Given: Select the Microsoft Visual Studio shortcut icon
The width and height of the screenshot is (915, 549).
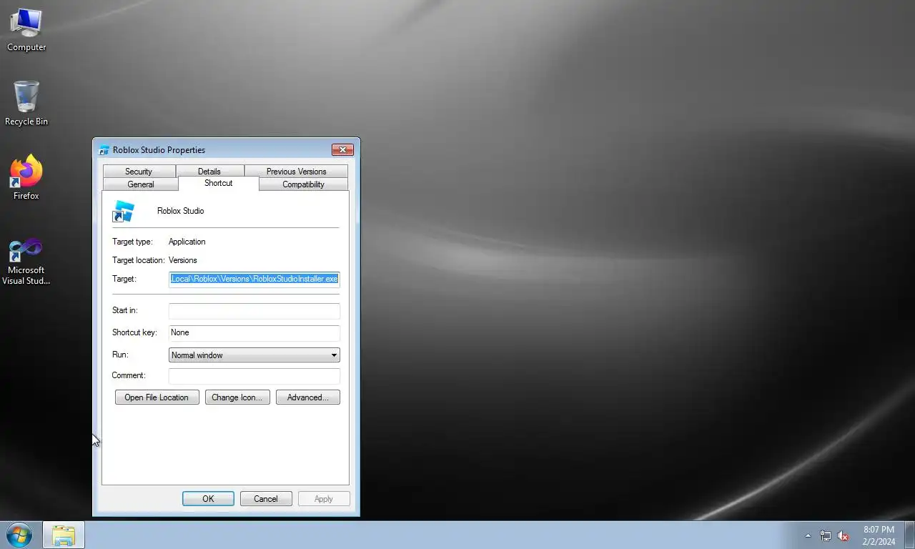Looking at the screenshot, I should pyautogui.click(x=26, y=262).
